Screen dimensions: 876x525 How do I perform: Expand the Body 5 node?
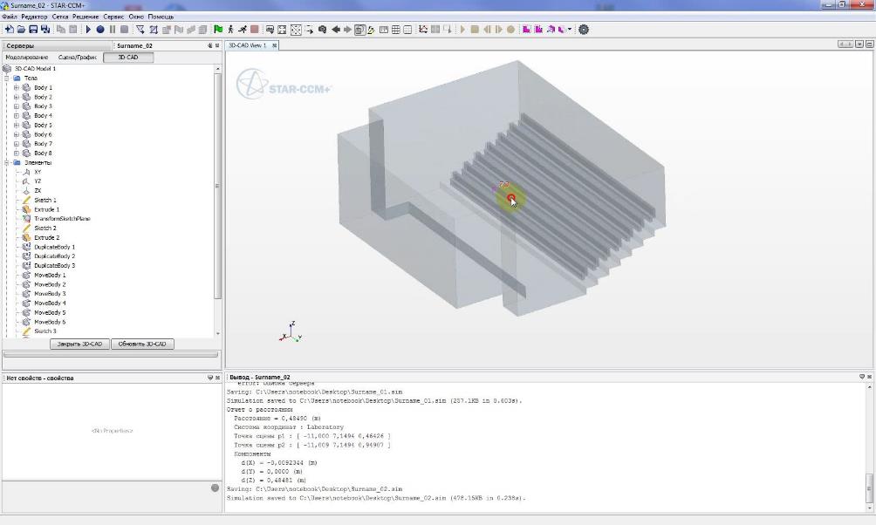(16, 126)
